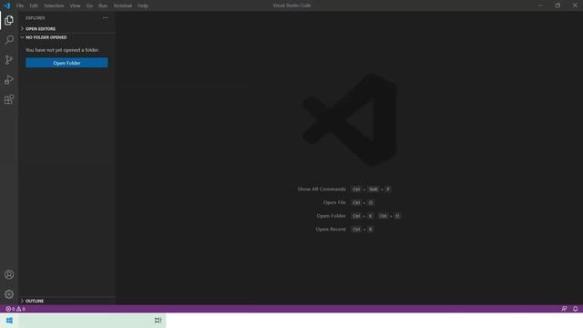Image resolution: width=583 pixels, height=328 pixels.
Task: Open the Help menu
Action: click(143, 5)
